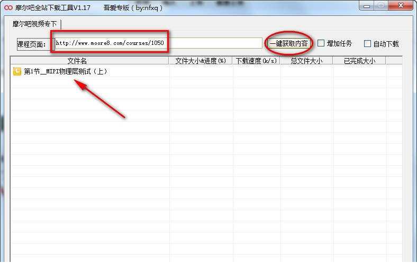Click the 下载速度(k/s) column header
Viewport: 417px width, 272px height.
pyautogui.click(x=256, y=61)
